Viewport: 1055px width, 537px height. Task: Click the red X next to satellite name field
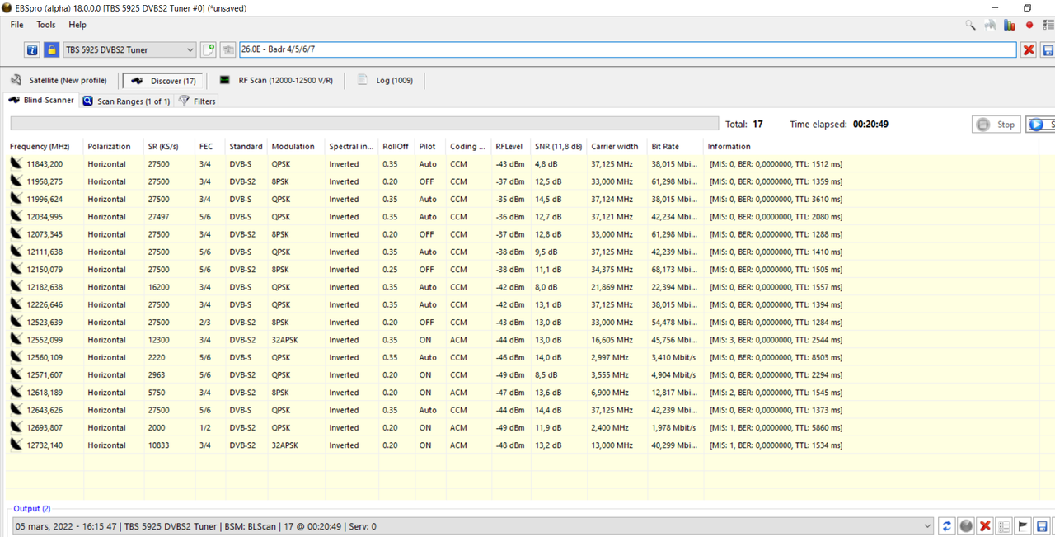pyautogui.click(x=1029, y=50)
